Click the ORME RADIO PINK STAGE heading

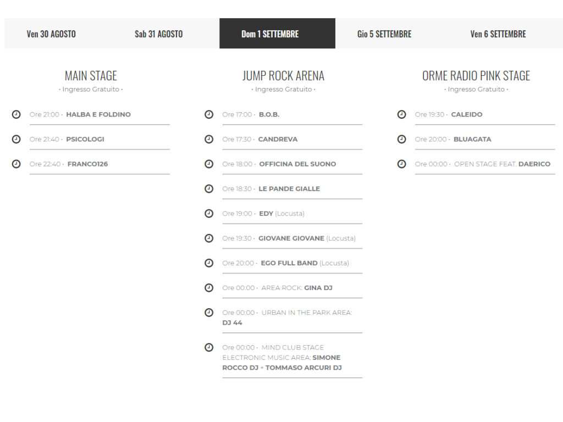(476, 76)
